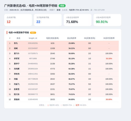Screen dimensions: 131x121
Task: Select the 小队送达电联率 card showing 71.68%
Action: (x=78, y=20)
